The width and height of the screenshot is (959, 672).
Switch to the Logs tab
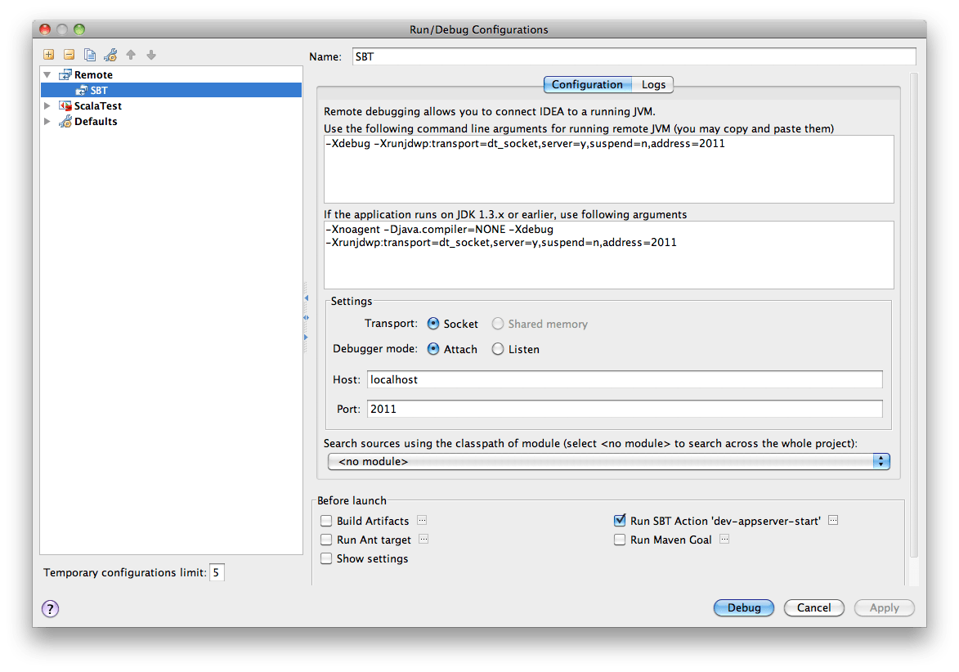point(653,84)
